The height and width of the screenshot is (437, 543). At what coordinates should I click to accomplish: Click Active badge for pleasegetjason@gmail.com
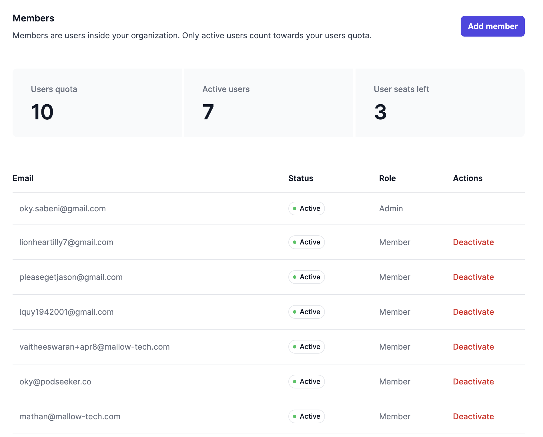coord(306,277)
